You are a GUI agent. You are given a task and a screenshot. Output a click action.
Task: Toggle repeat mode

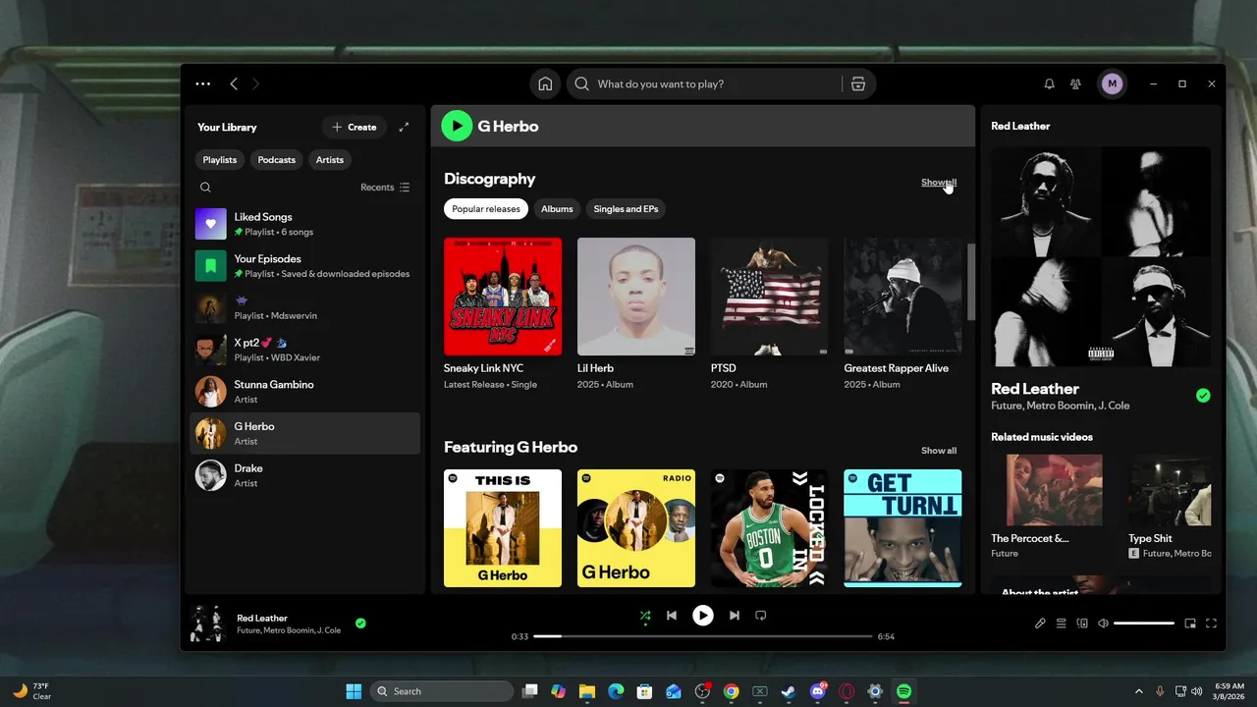[x=760, y=616]
